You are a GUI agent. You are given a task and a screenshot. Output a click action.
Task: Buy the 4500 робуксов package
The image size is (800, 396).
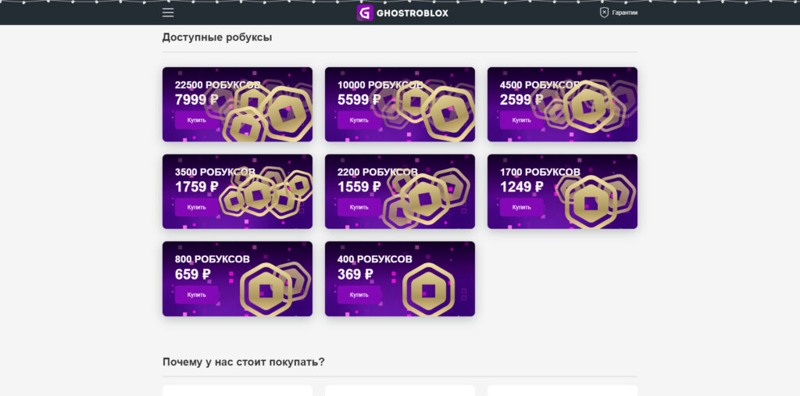tap(522, 120)
